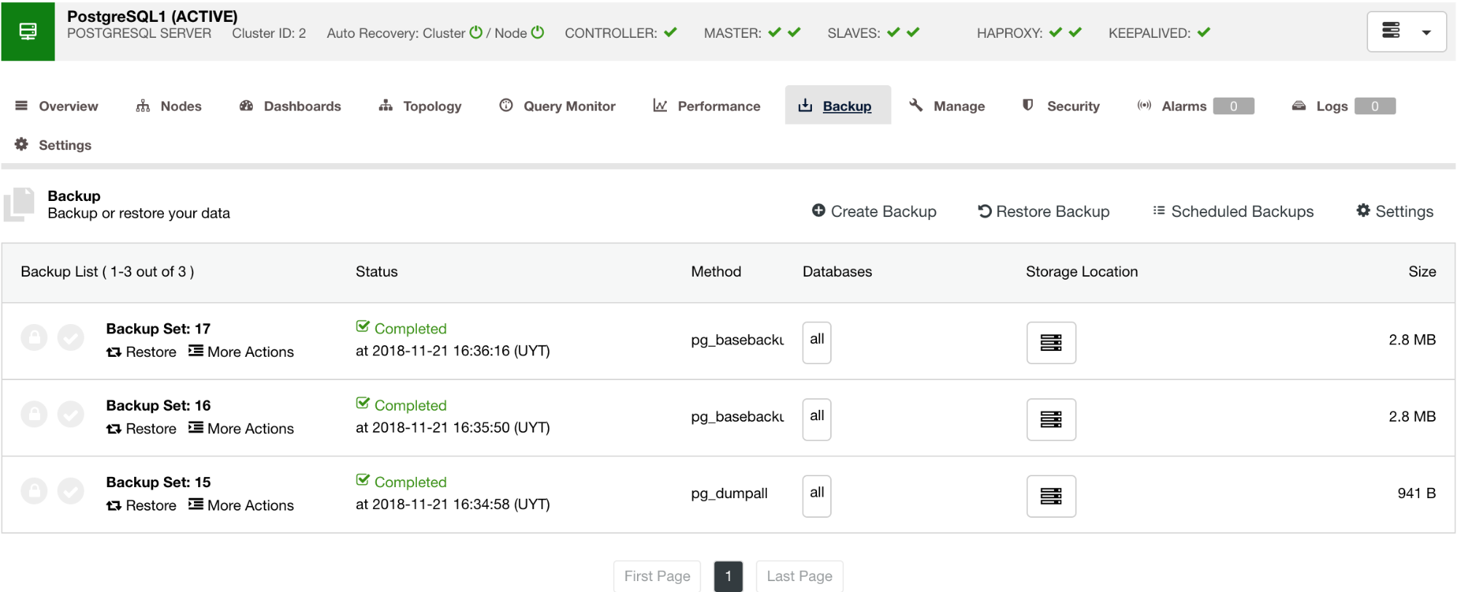Screen dimensions: 1457x592
Task: Click the Backup page document icon
Action: point(19,205)
